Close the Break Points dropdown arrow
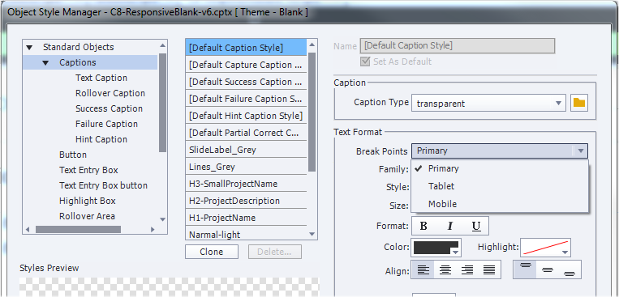Image resolution: width=619 pixels, height=297 pixels. pos(580,151)
